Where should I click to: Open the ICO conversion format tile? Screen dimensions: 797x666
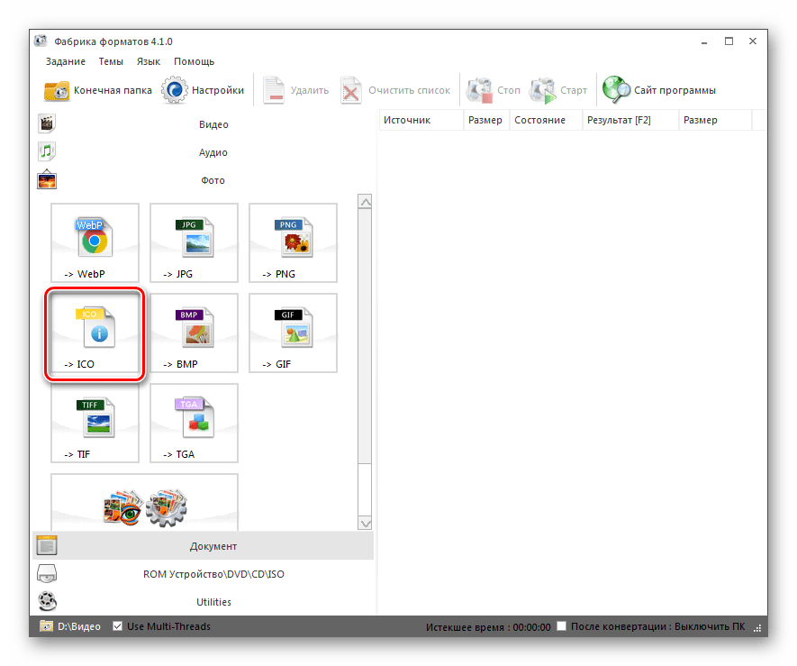pos(95,333)
